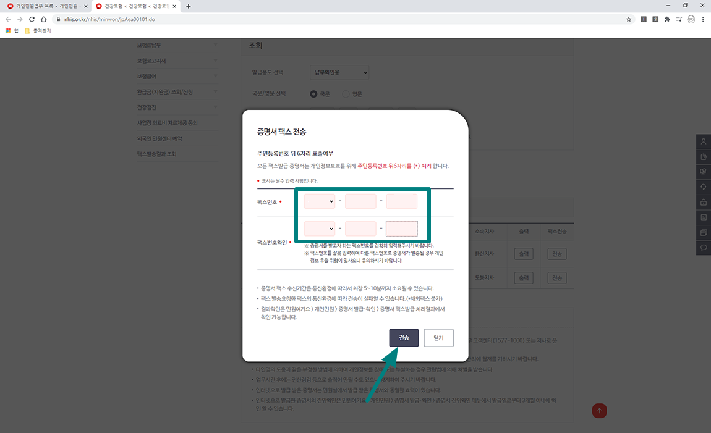
Task: Open the media control playlist icon
Action: point(679,19)
